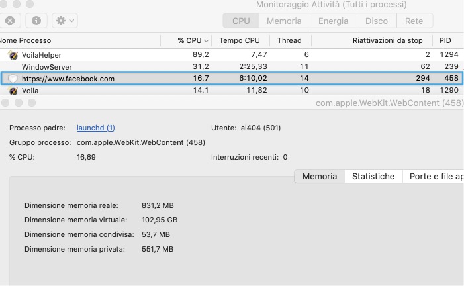Sort by Thread column header
The image size is (464, 286).
(x=289, y=40)
